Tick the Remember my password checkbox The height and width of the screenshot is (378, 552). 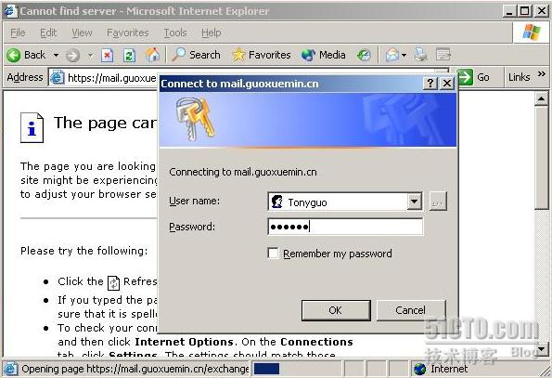click(x=273, y=253)
